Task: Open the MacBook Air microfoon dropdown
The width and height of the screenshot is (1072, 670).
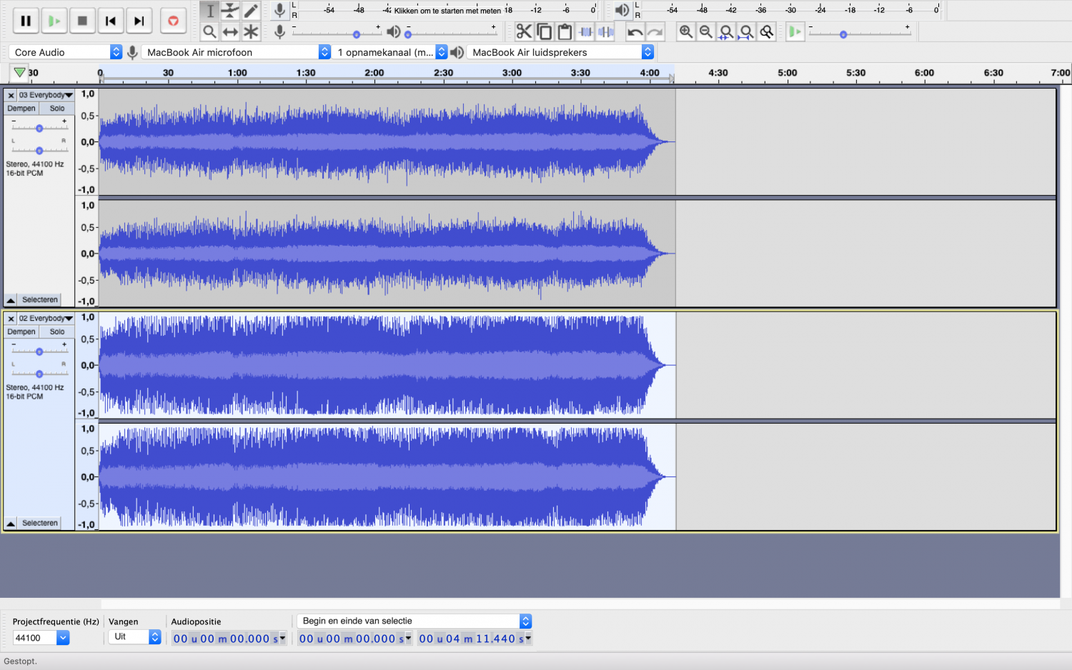Action: (236, 52)
